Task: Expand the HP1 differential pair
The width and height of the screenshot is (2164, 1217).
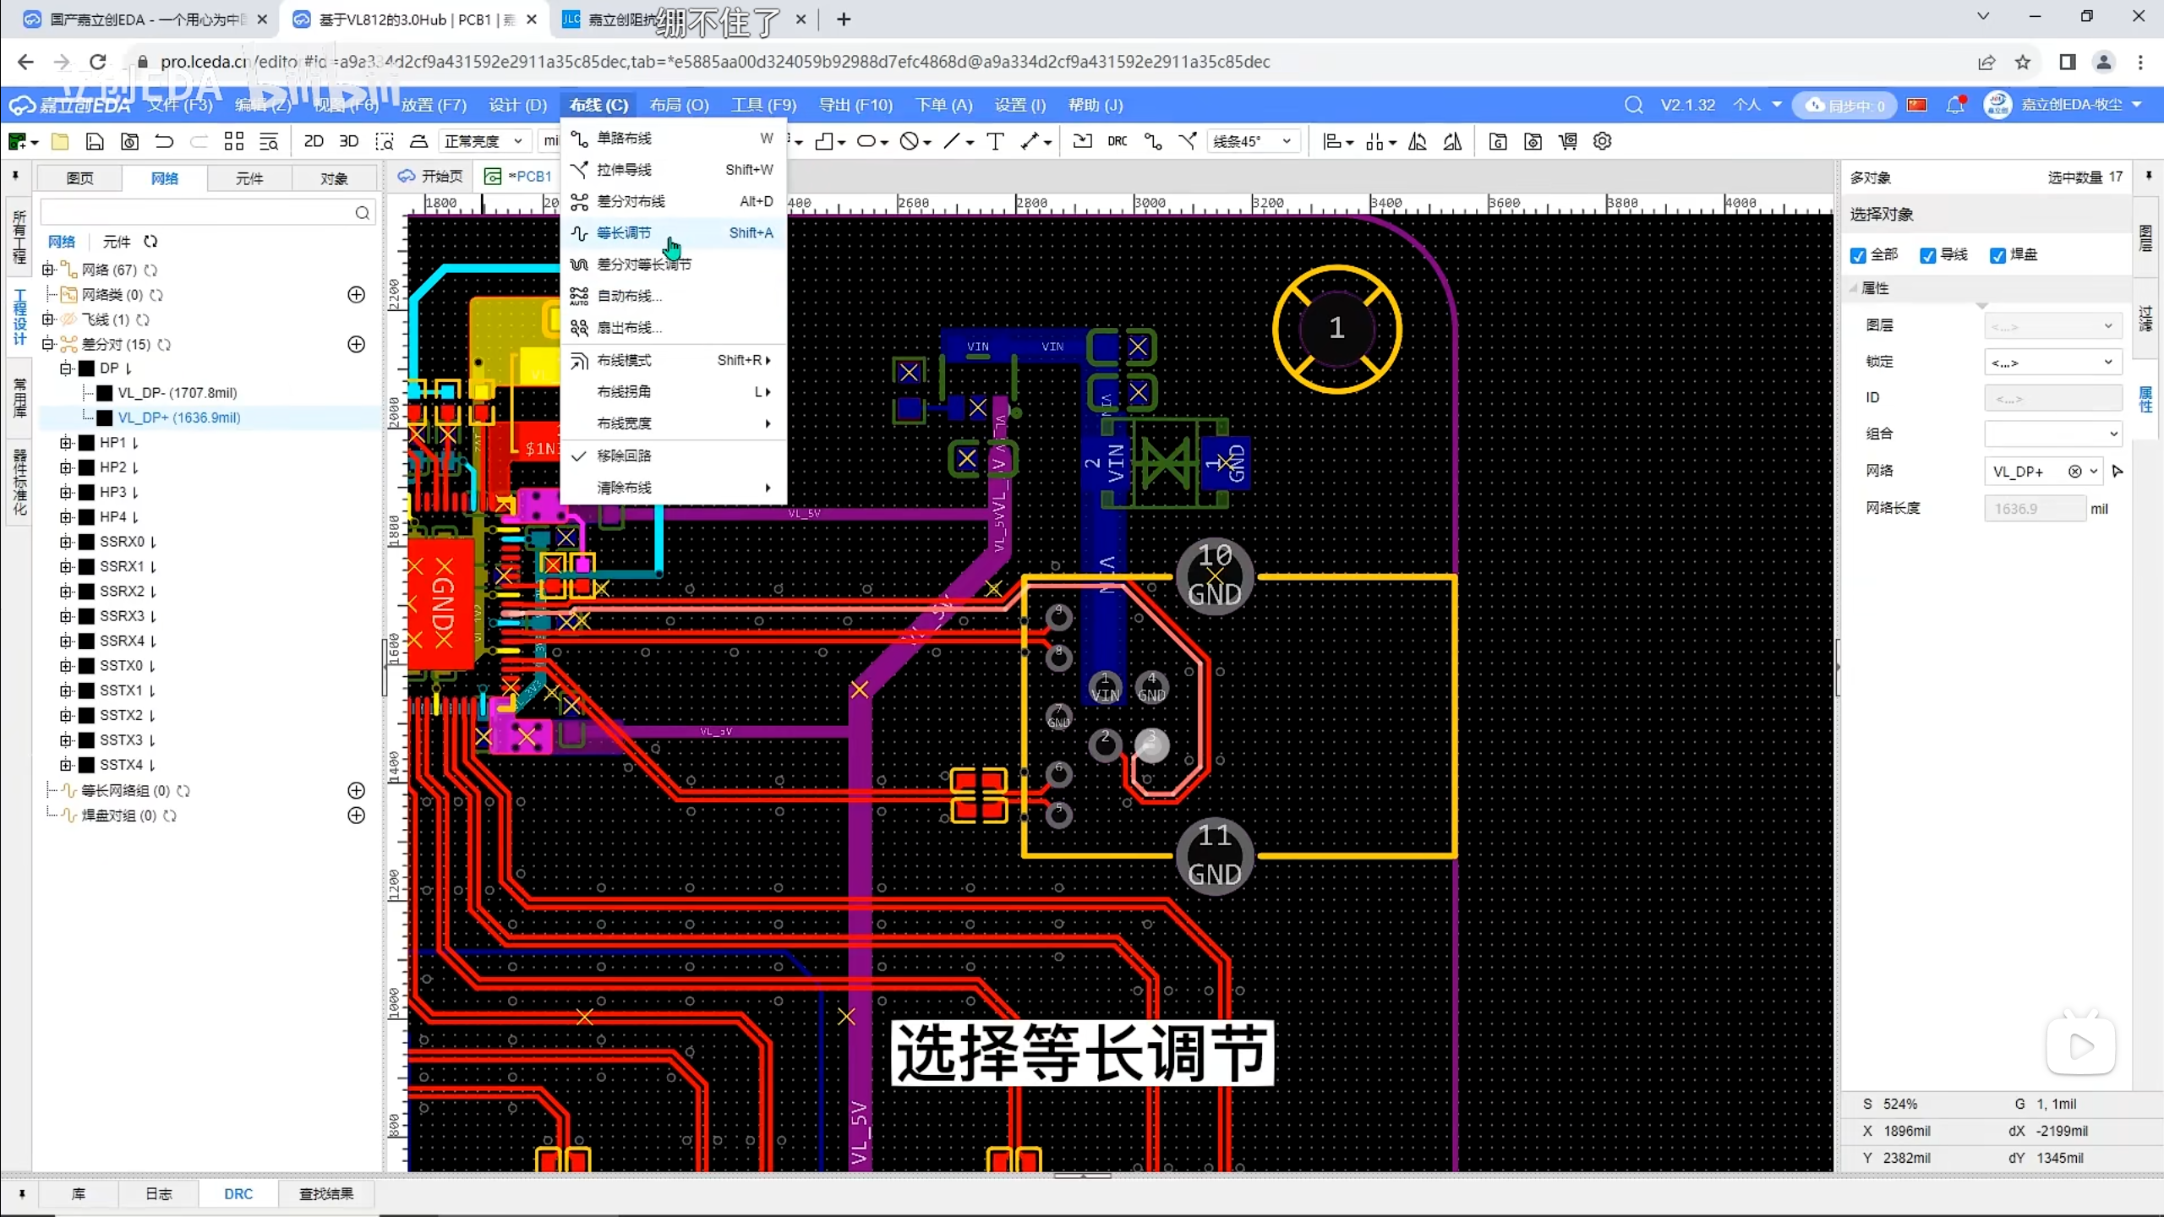Action: [x=66, y=443]
